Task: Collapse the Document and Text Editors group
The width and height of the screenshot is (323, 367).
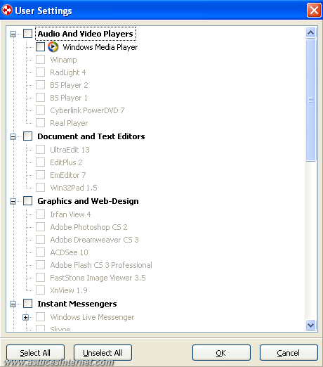Action: point(13,136)
